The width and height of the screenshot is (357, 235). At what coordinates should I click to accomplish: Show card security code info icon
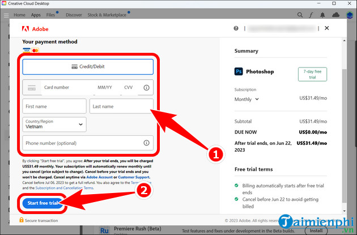click(146, 87)
